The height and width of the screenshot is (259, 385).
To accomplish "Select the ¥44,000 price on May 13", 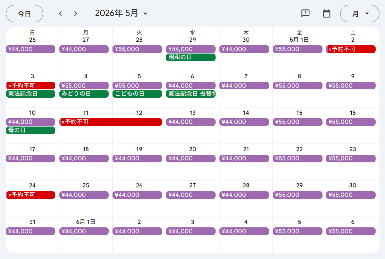I will click(x=191, y=122).
